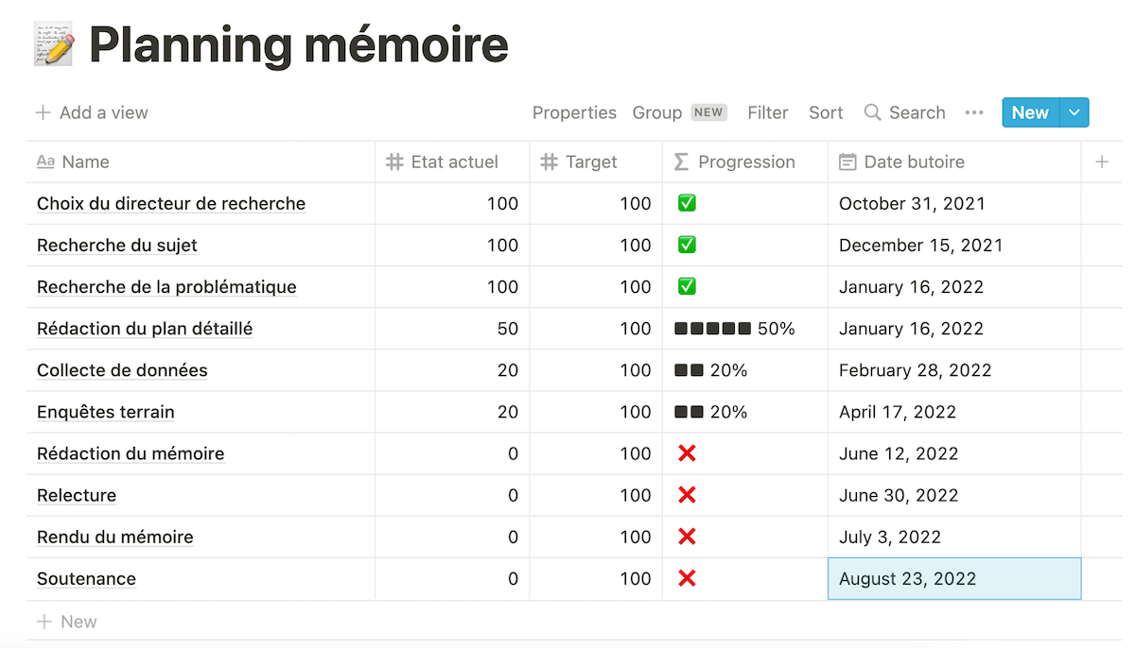Click New at the bottom to add a row
Viewport: 1135px width, 648px height.
coord(66,621)
